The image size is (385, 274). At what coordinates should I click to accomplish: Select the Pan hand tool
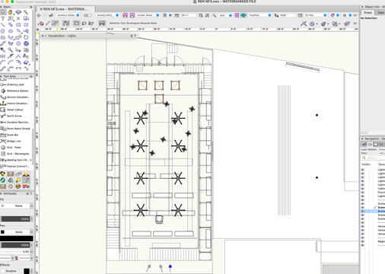click(11, 12)
